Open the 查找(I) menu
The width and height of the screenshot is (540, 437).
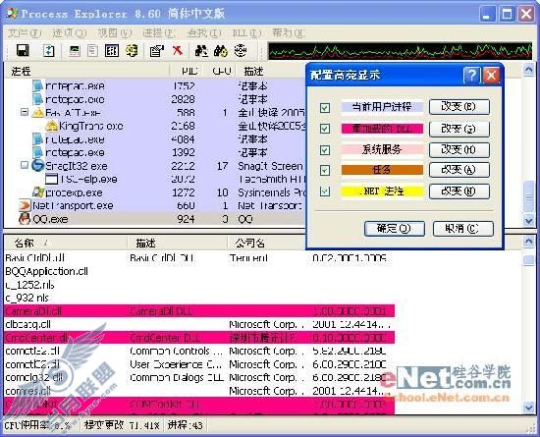point(204,33)
